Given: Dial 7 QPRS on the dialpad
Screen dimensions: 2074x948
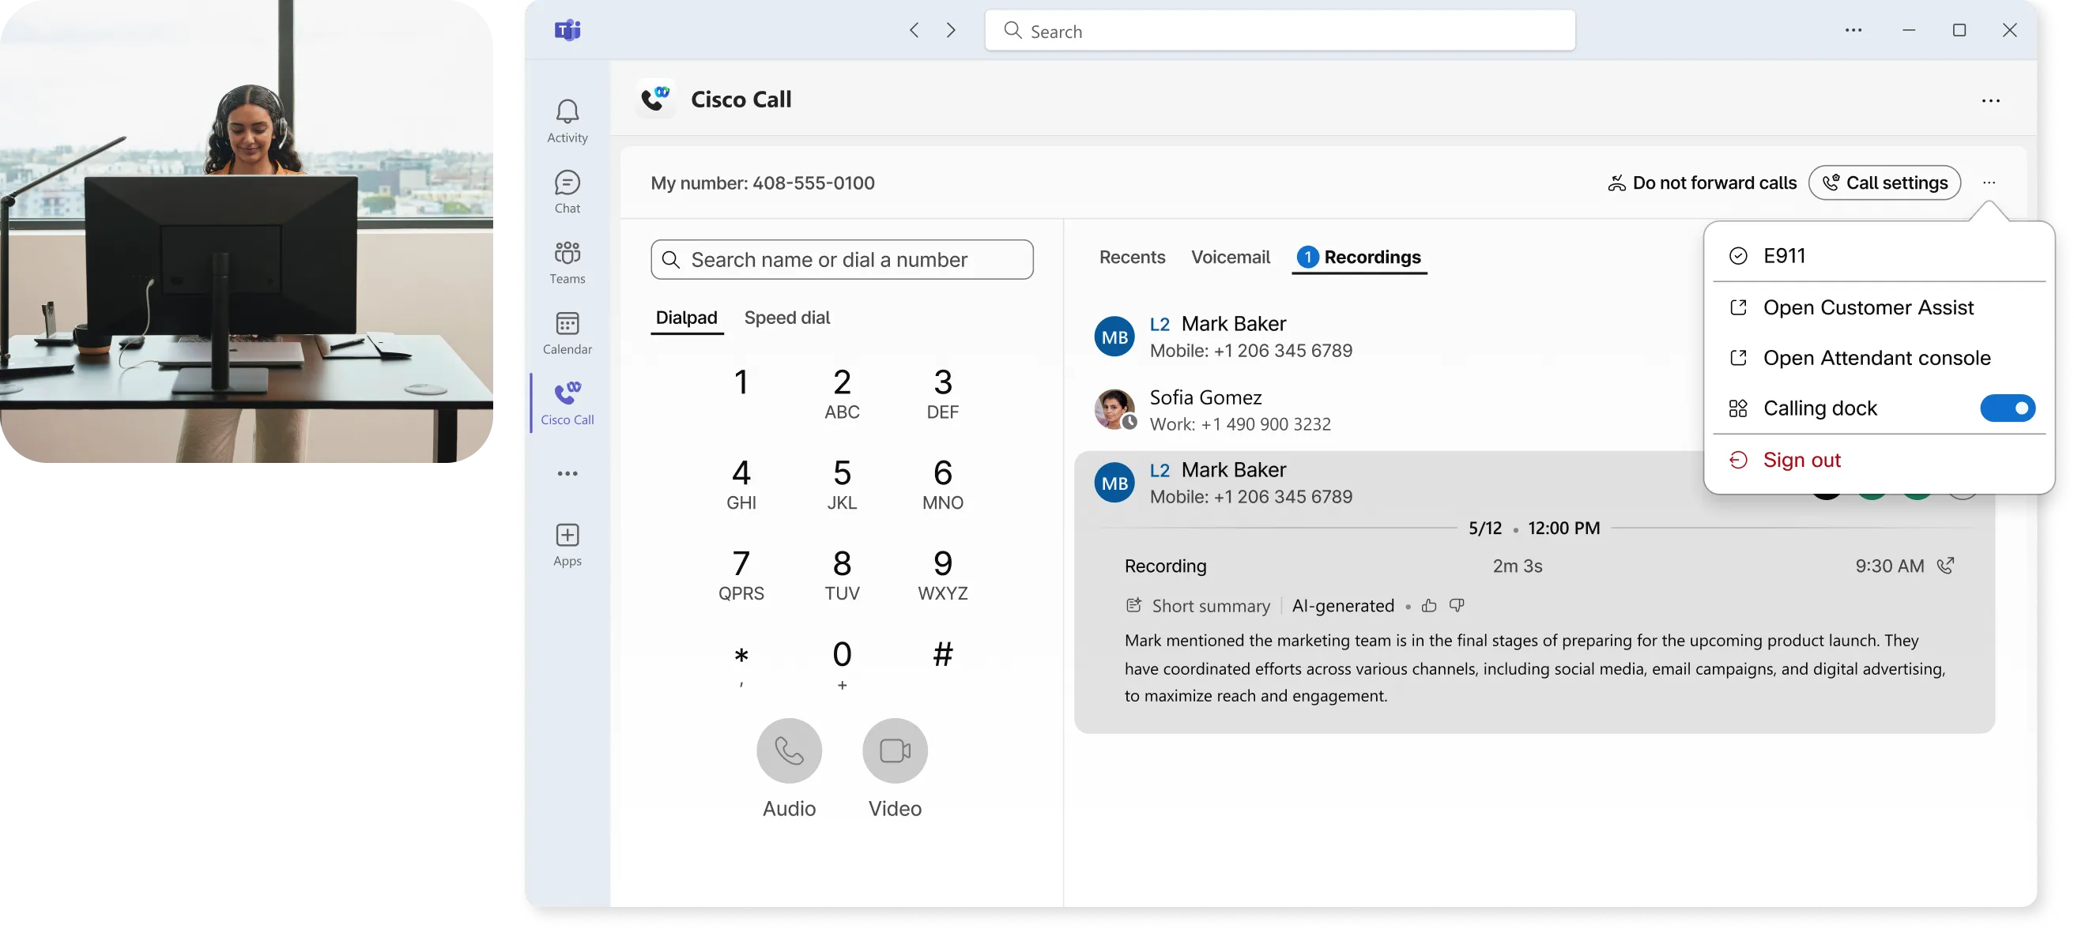Looking at the screenshot, I should pyautogui.click(x=741, y=576).
